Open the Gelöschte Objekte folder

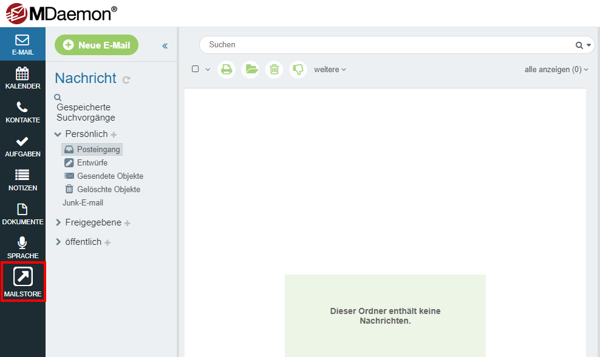tap(108, 189)
